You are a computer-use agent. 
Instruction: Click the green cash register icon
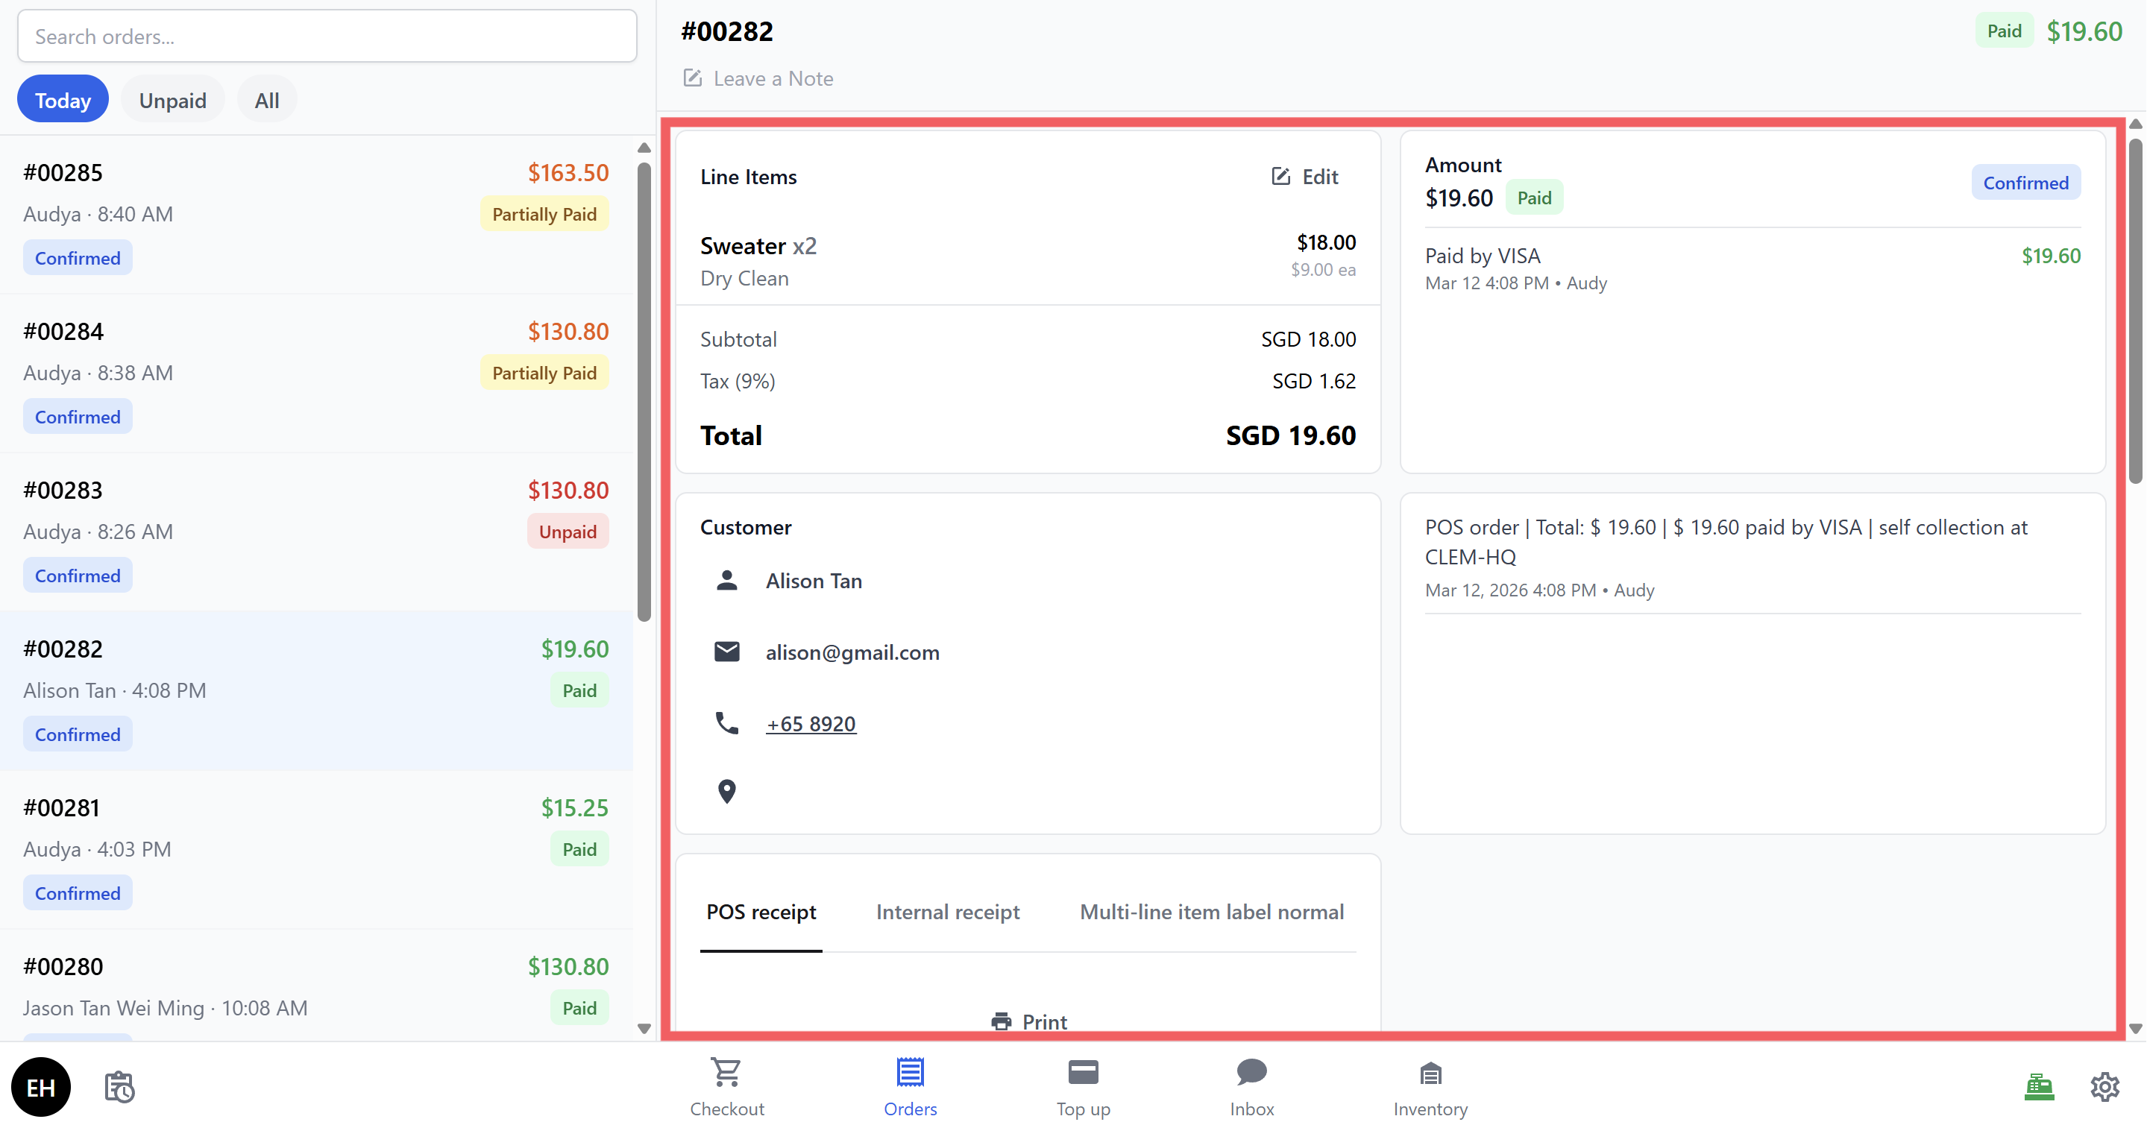[2039, 1086]
